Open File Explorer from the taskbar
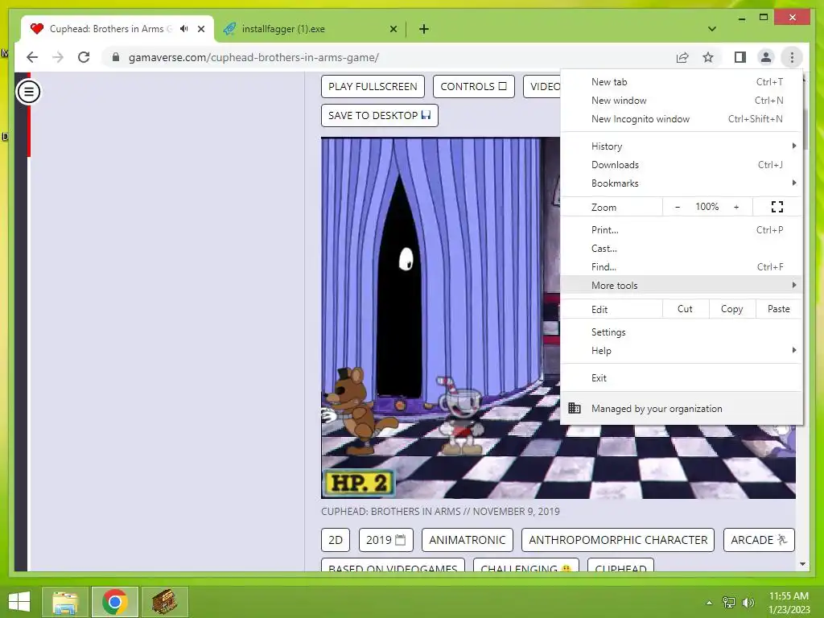Viewport: 824px width, 618px height. (65, 602)
